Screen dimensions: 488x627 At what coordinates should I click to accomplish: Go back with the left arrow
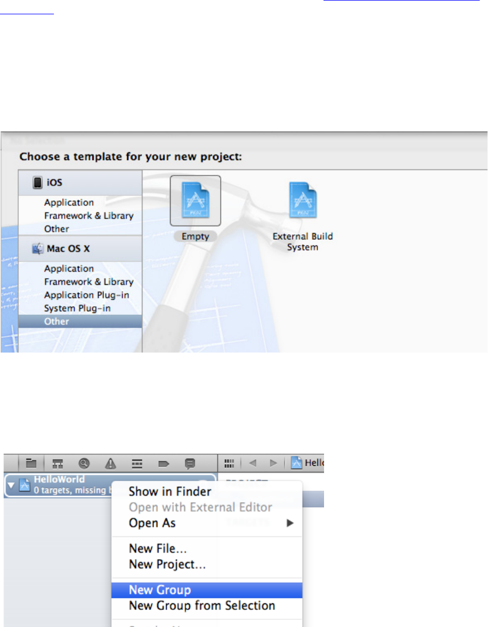click(253, 463)
